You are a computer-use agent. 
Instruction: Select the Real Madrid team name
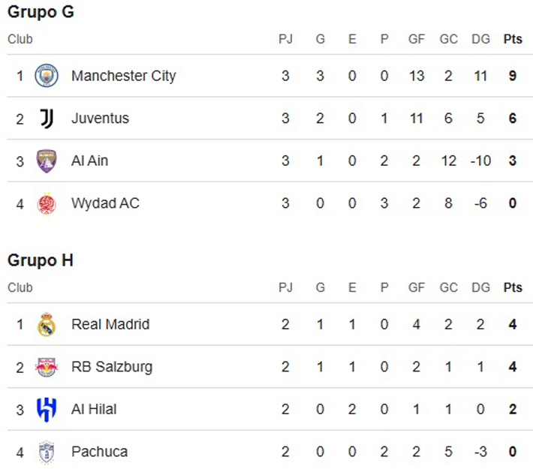click(x=110, y=324)
